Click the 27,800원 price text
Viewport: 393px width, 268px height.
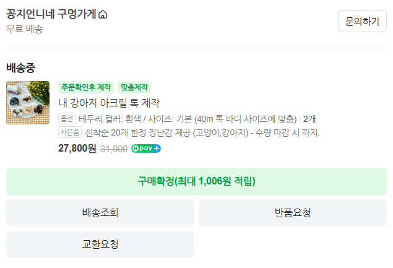coord(77,149)
